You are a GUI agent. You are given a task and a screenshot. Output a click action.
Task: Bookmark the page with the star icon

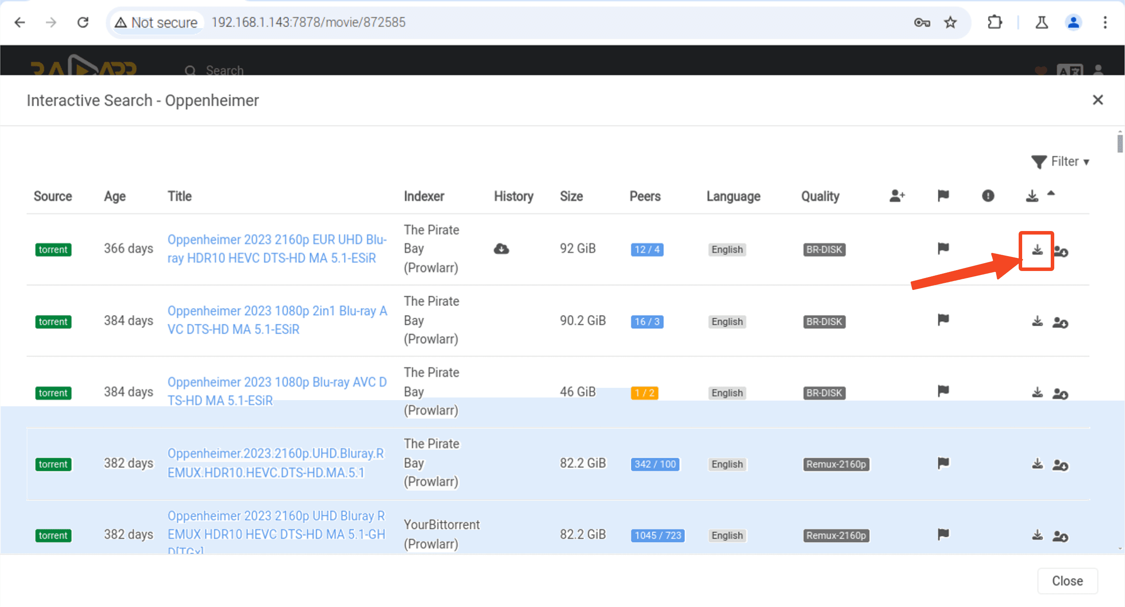(950, 22)
